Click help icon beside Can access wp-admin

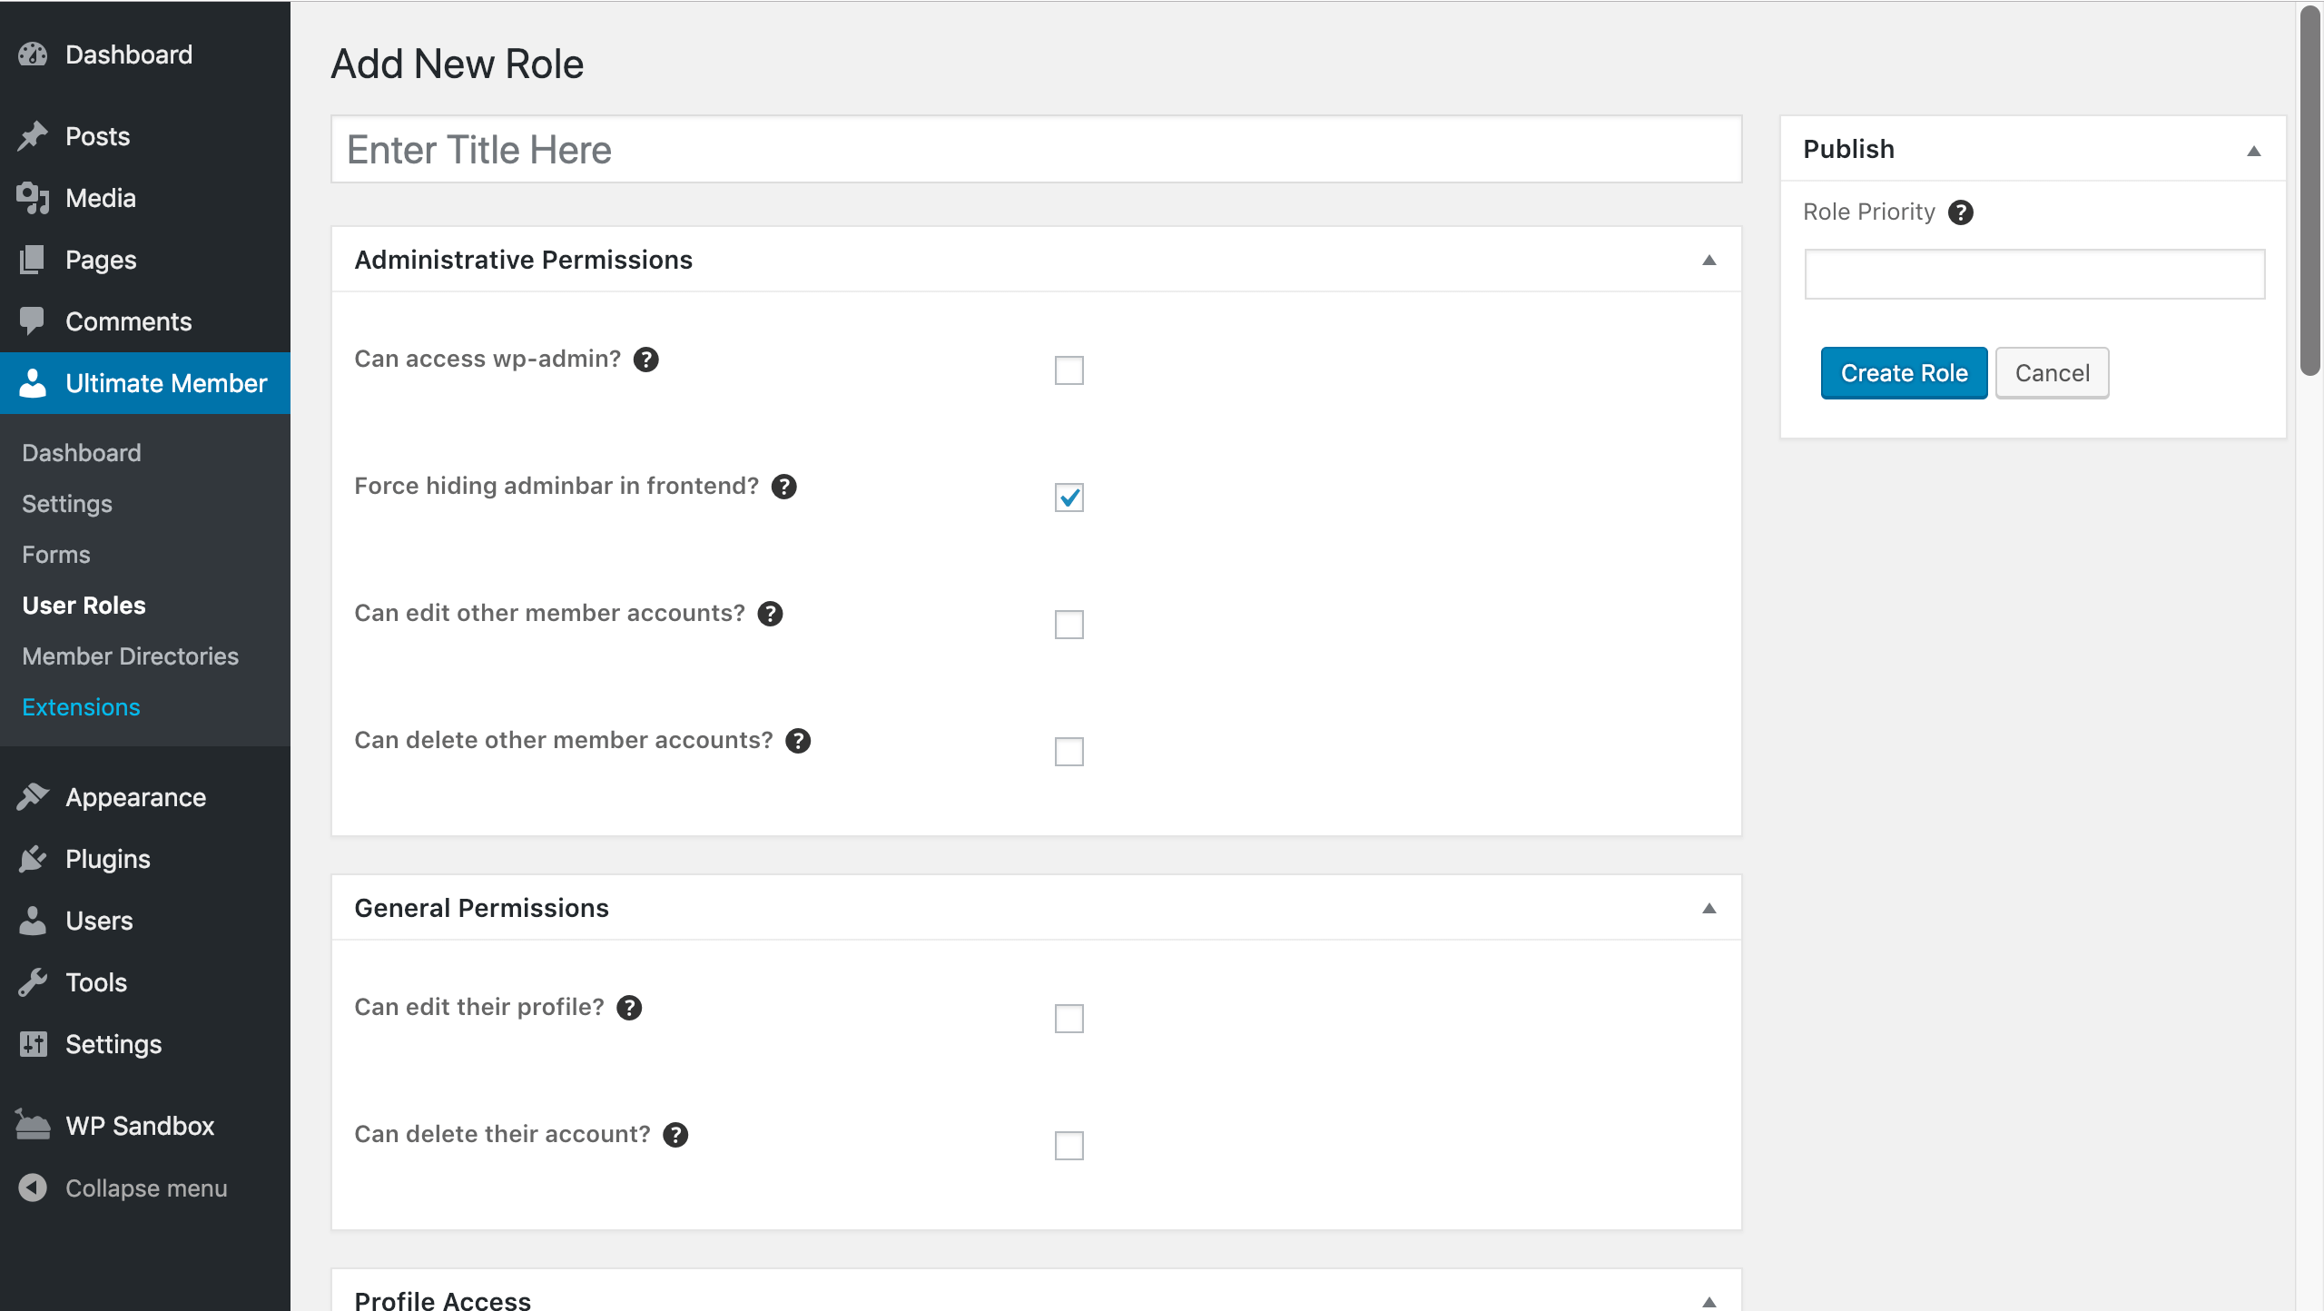pos(645,360)
